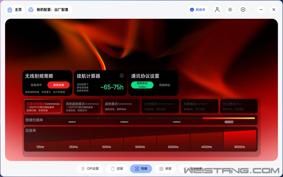Enable 满格射频 full RF mode

click(x=58, y=85)
